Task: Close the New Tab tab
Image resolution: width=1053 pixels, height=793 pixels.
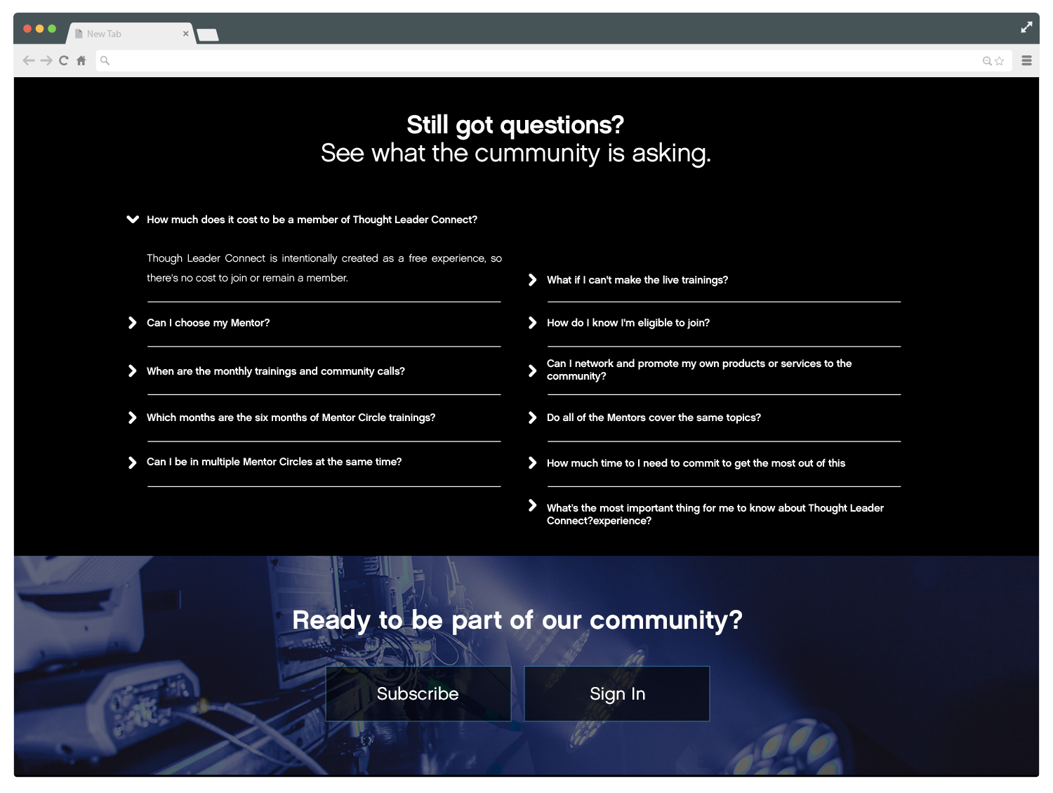Action: click(185, 34)
